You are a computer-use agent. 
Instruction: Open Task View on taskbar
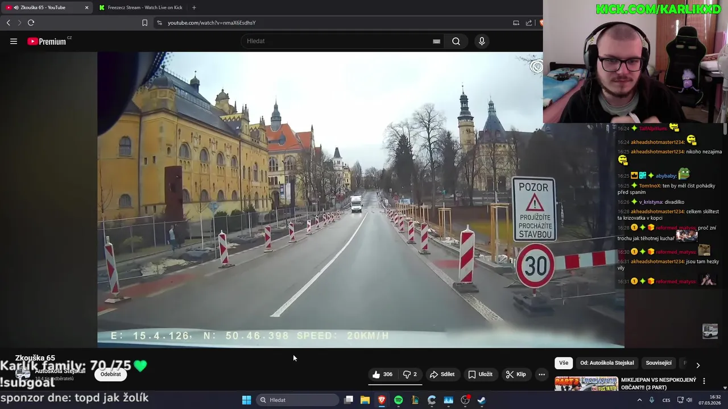[x=349, y=400]
